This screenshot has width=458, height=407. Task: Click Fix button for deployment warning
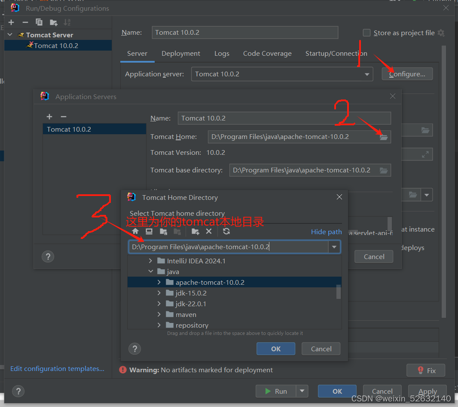(x=426, y=371)
